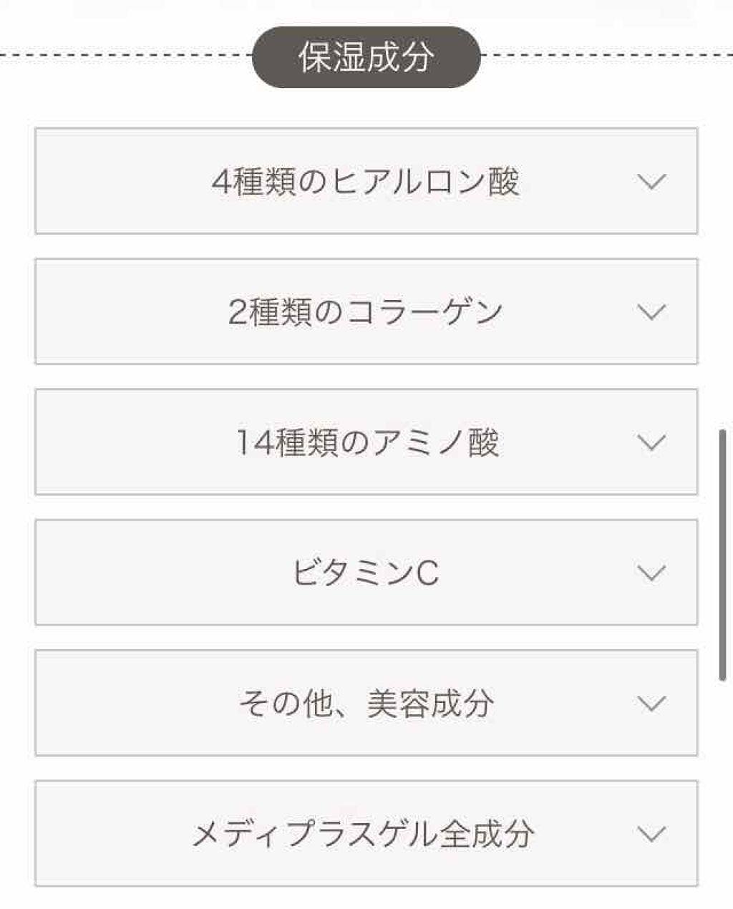The image size is (733, 909).
Task: Tap the chevron beside 14種類のアミノ酸
Action: [x=651, y=442]
